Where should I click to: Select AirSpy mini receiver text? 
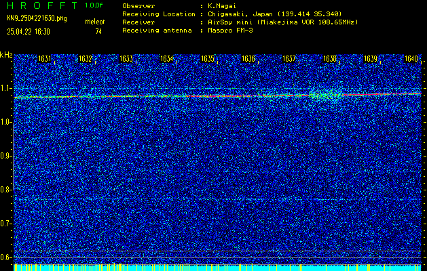click(x=283, y=22)
